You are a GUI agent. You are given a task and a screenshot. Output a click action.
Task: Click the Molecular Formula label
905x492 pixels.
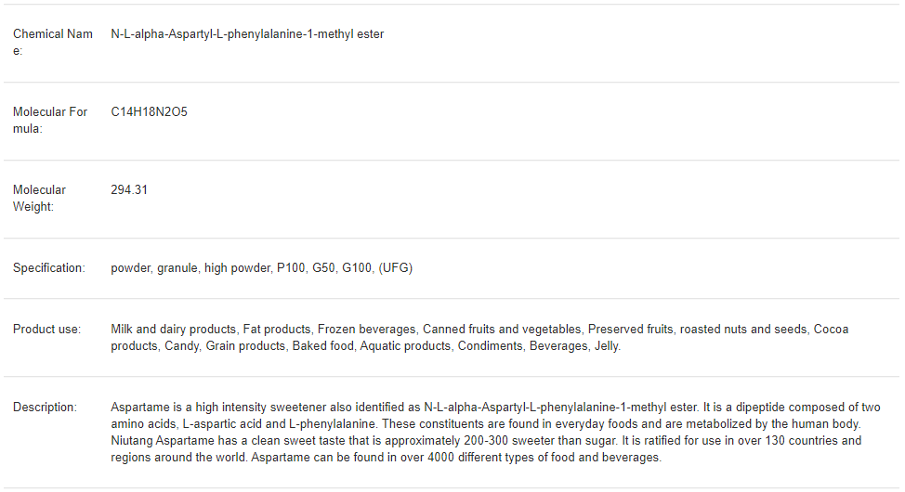click(50, 120)
